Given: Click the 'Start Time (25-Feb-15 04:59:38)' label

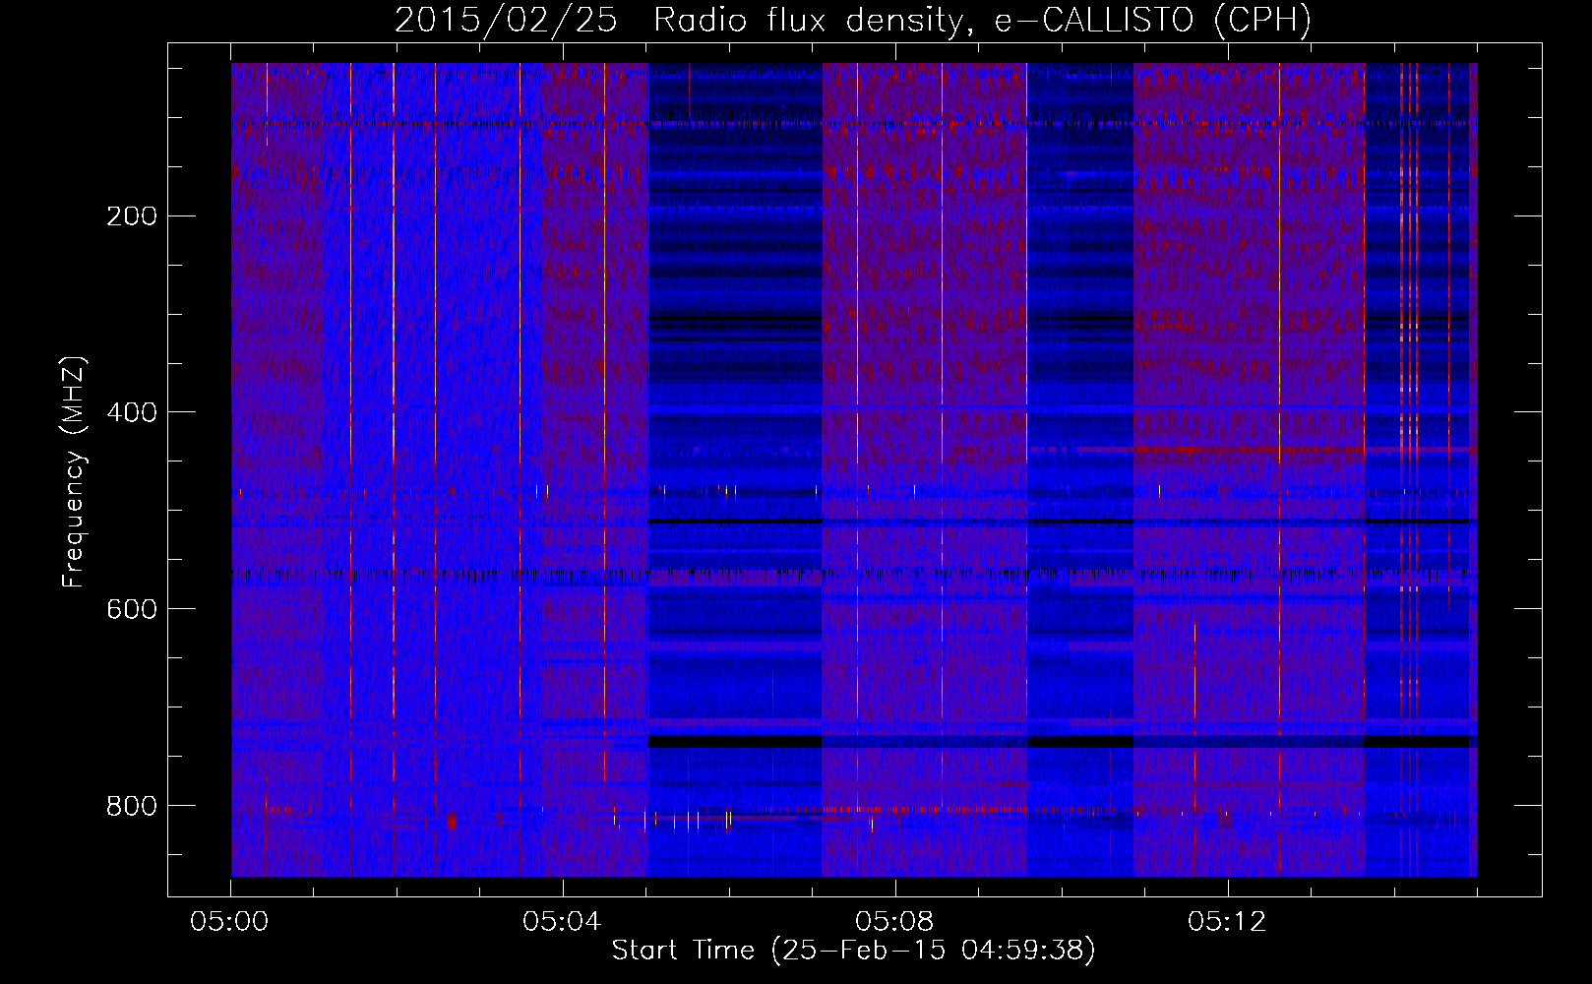Looking at the screenshot, I should pyautogui.click(x=853, y=951).
